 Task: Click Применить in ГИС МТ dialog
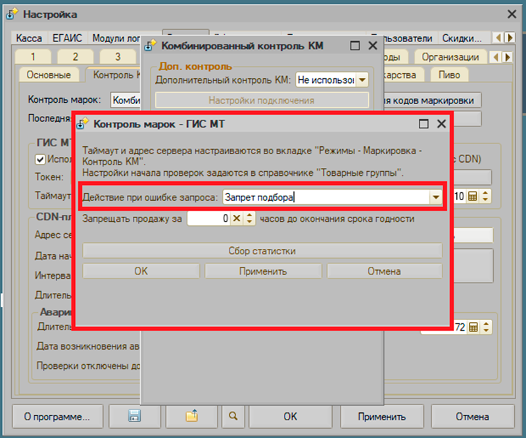[263, 271]
